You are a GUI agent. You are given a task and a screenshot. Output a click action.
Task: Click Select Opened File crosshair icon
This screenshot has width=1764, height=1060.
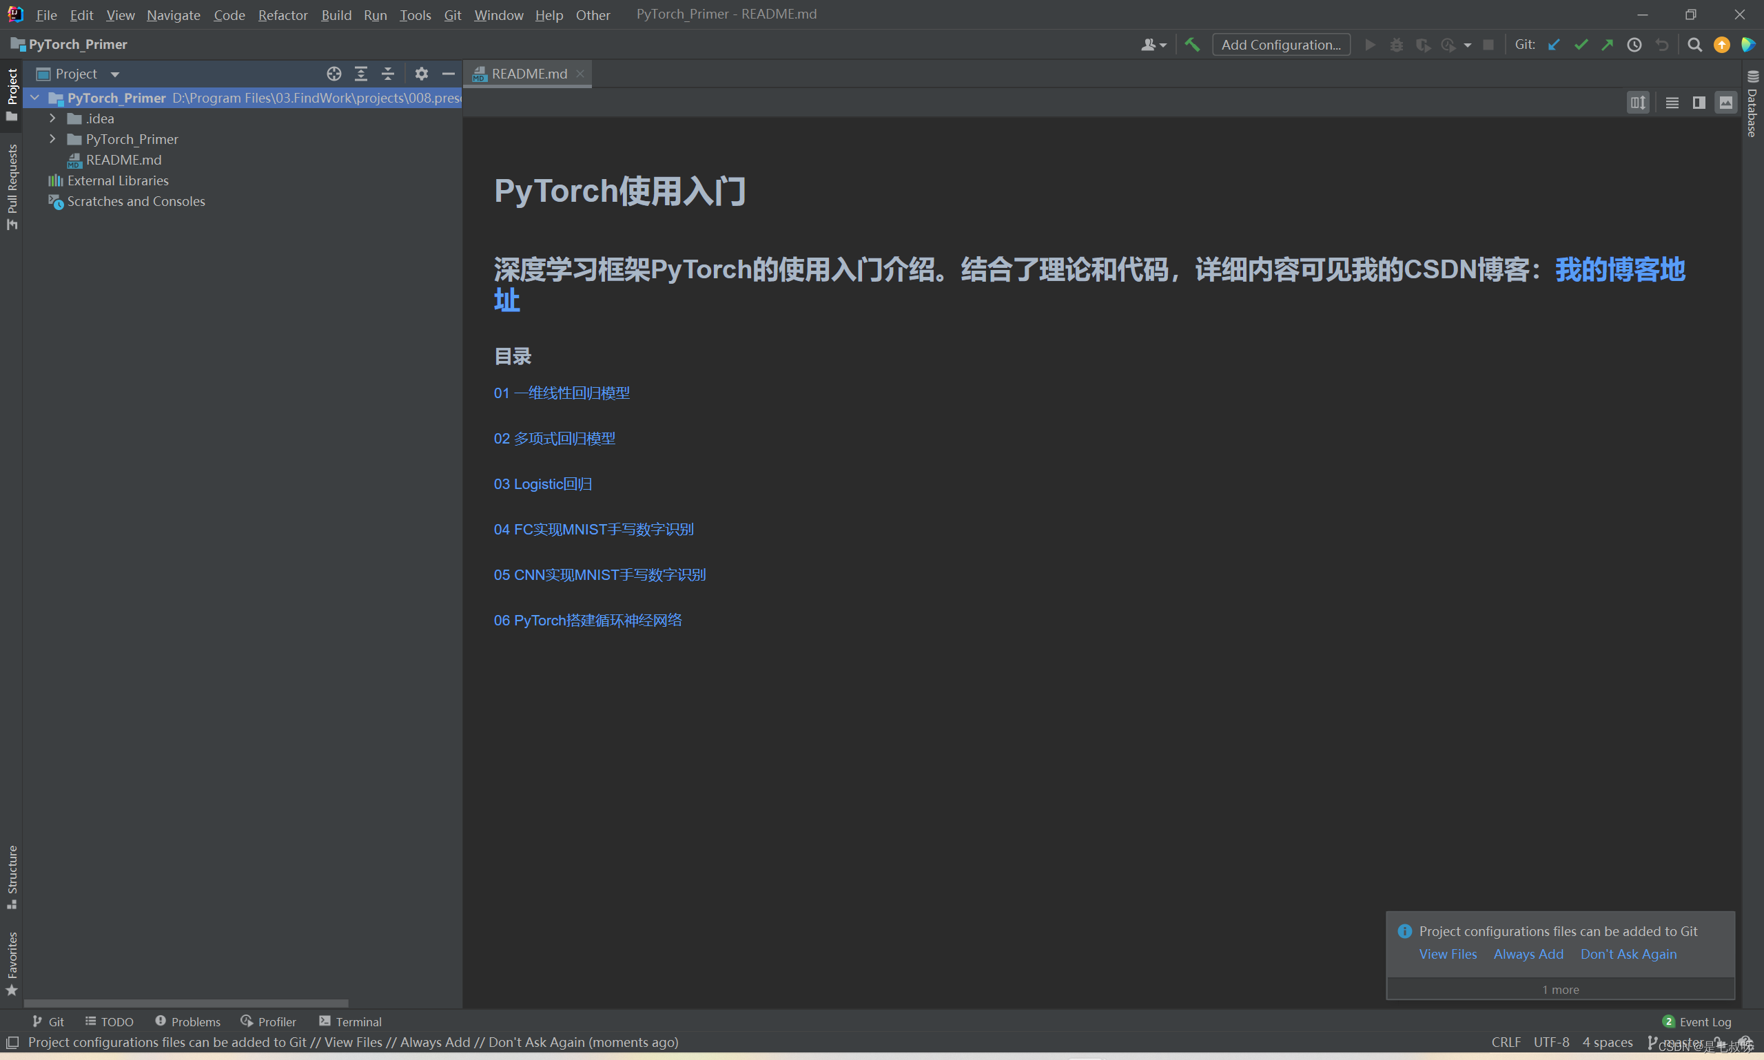pyautogui.click(x=334, y=74)
